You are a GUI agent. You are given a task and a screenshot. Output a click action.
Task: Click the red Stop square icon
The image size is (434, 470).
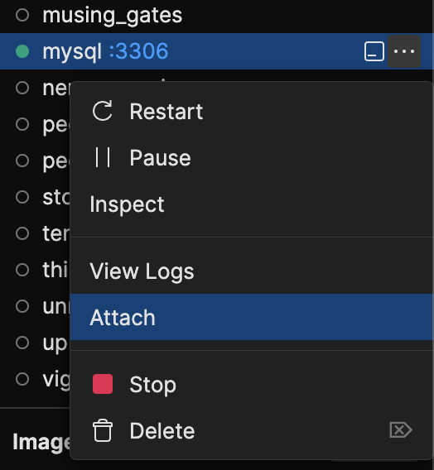pos(103,384)
